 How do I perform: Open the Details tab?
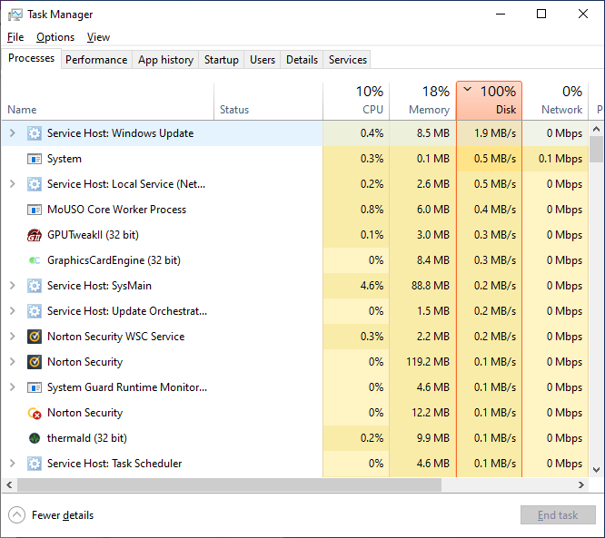(302, 60)
